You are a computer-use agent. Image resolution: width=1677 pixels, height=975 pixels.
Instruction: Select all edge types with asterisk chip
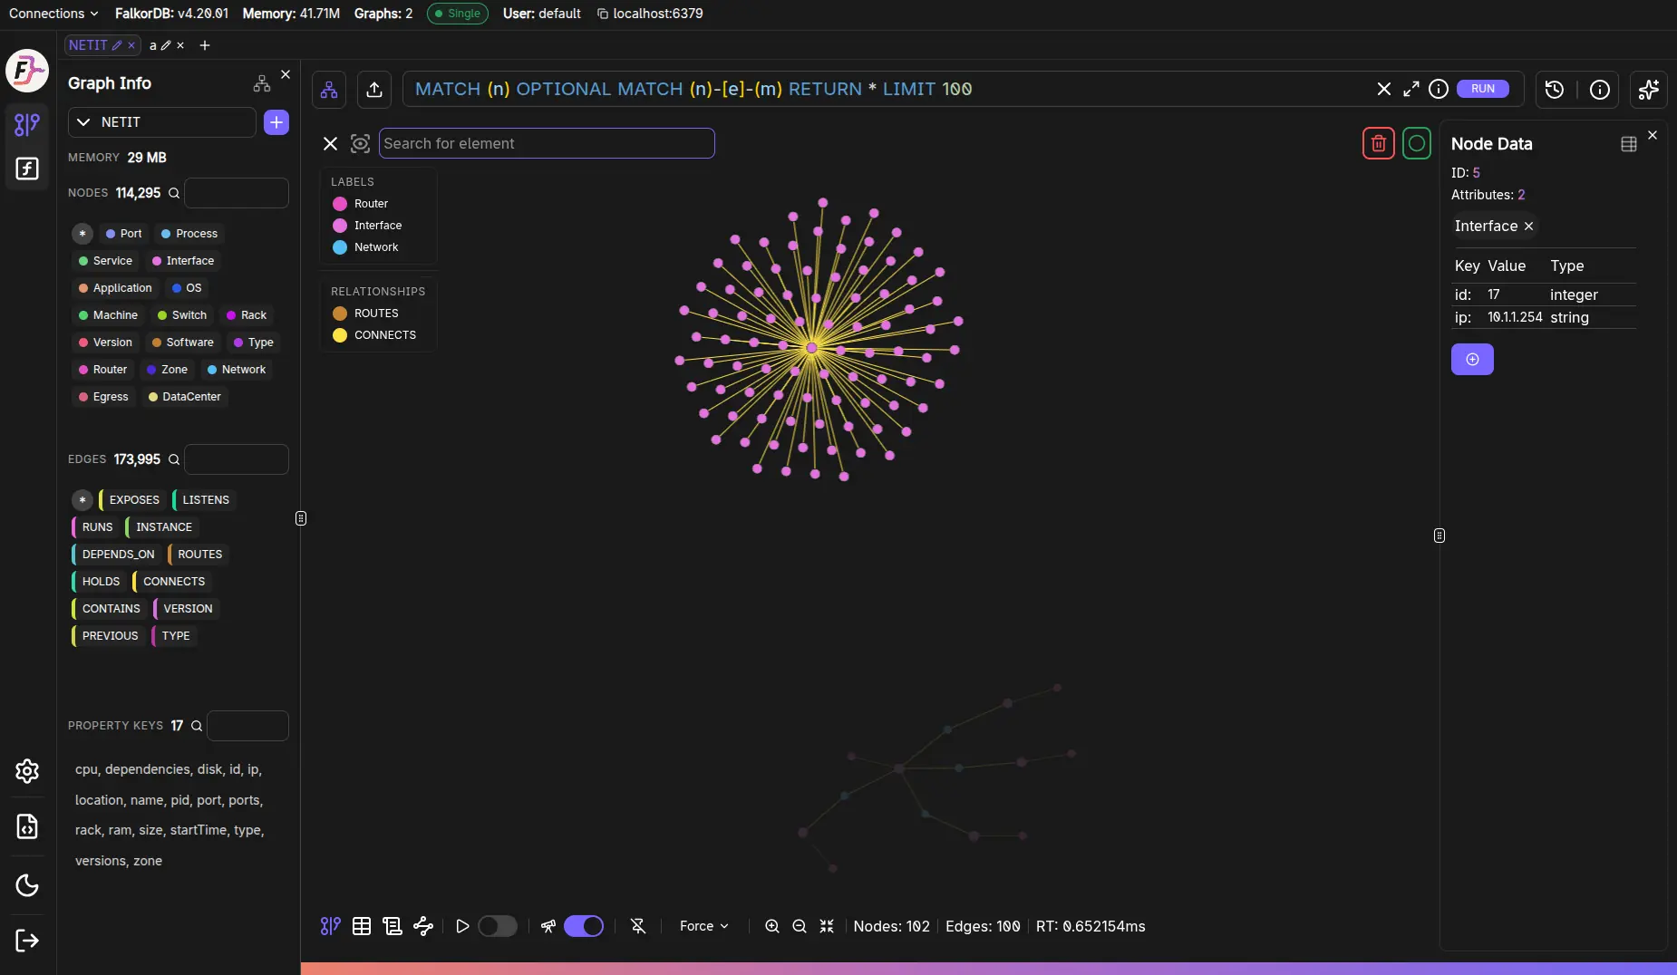point(82,500)
